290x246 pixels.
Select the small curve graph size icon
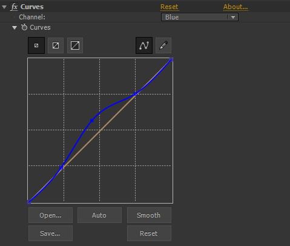click(36, 45)
